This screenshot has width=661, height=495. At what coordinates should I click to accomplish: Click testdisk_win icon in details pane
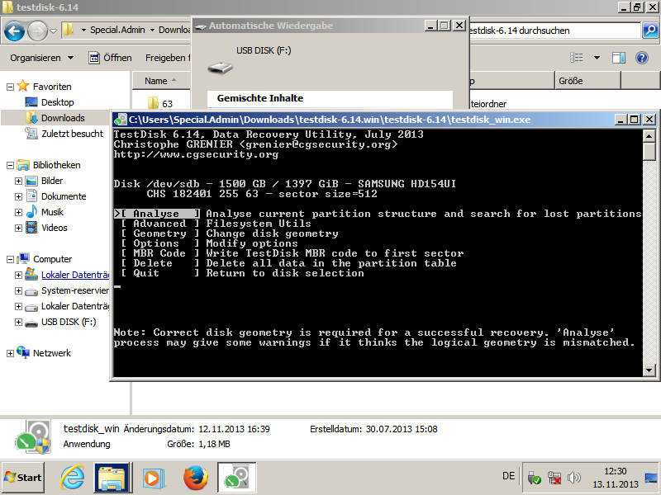tap(33, 436)
